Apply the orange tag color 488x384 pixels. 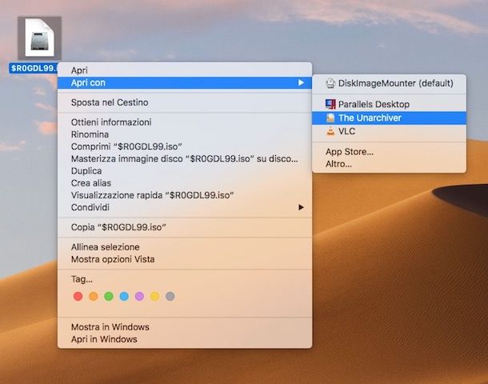pyautogui.click(x=94, y=296)
